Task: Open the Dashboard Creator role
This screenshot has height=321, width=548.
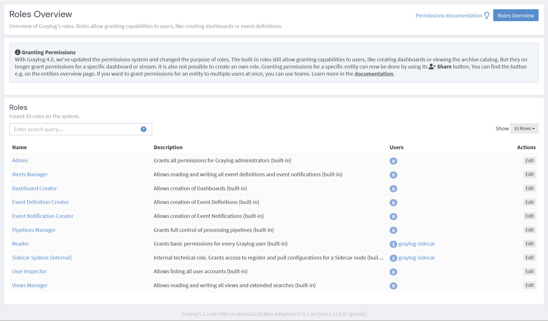Action: pos(35,188)
